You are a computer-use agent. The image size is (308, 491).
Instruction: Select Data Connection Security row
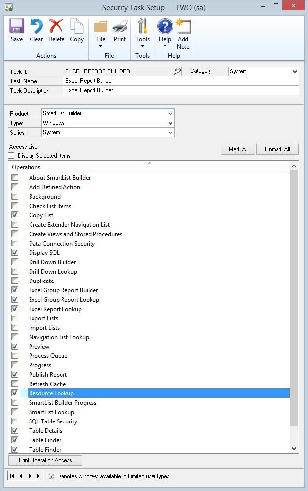[149, 244]
